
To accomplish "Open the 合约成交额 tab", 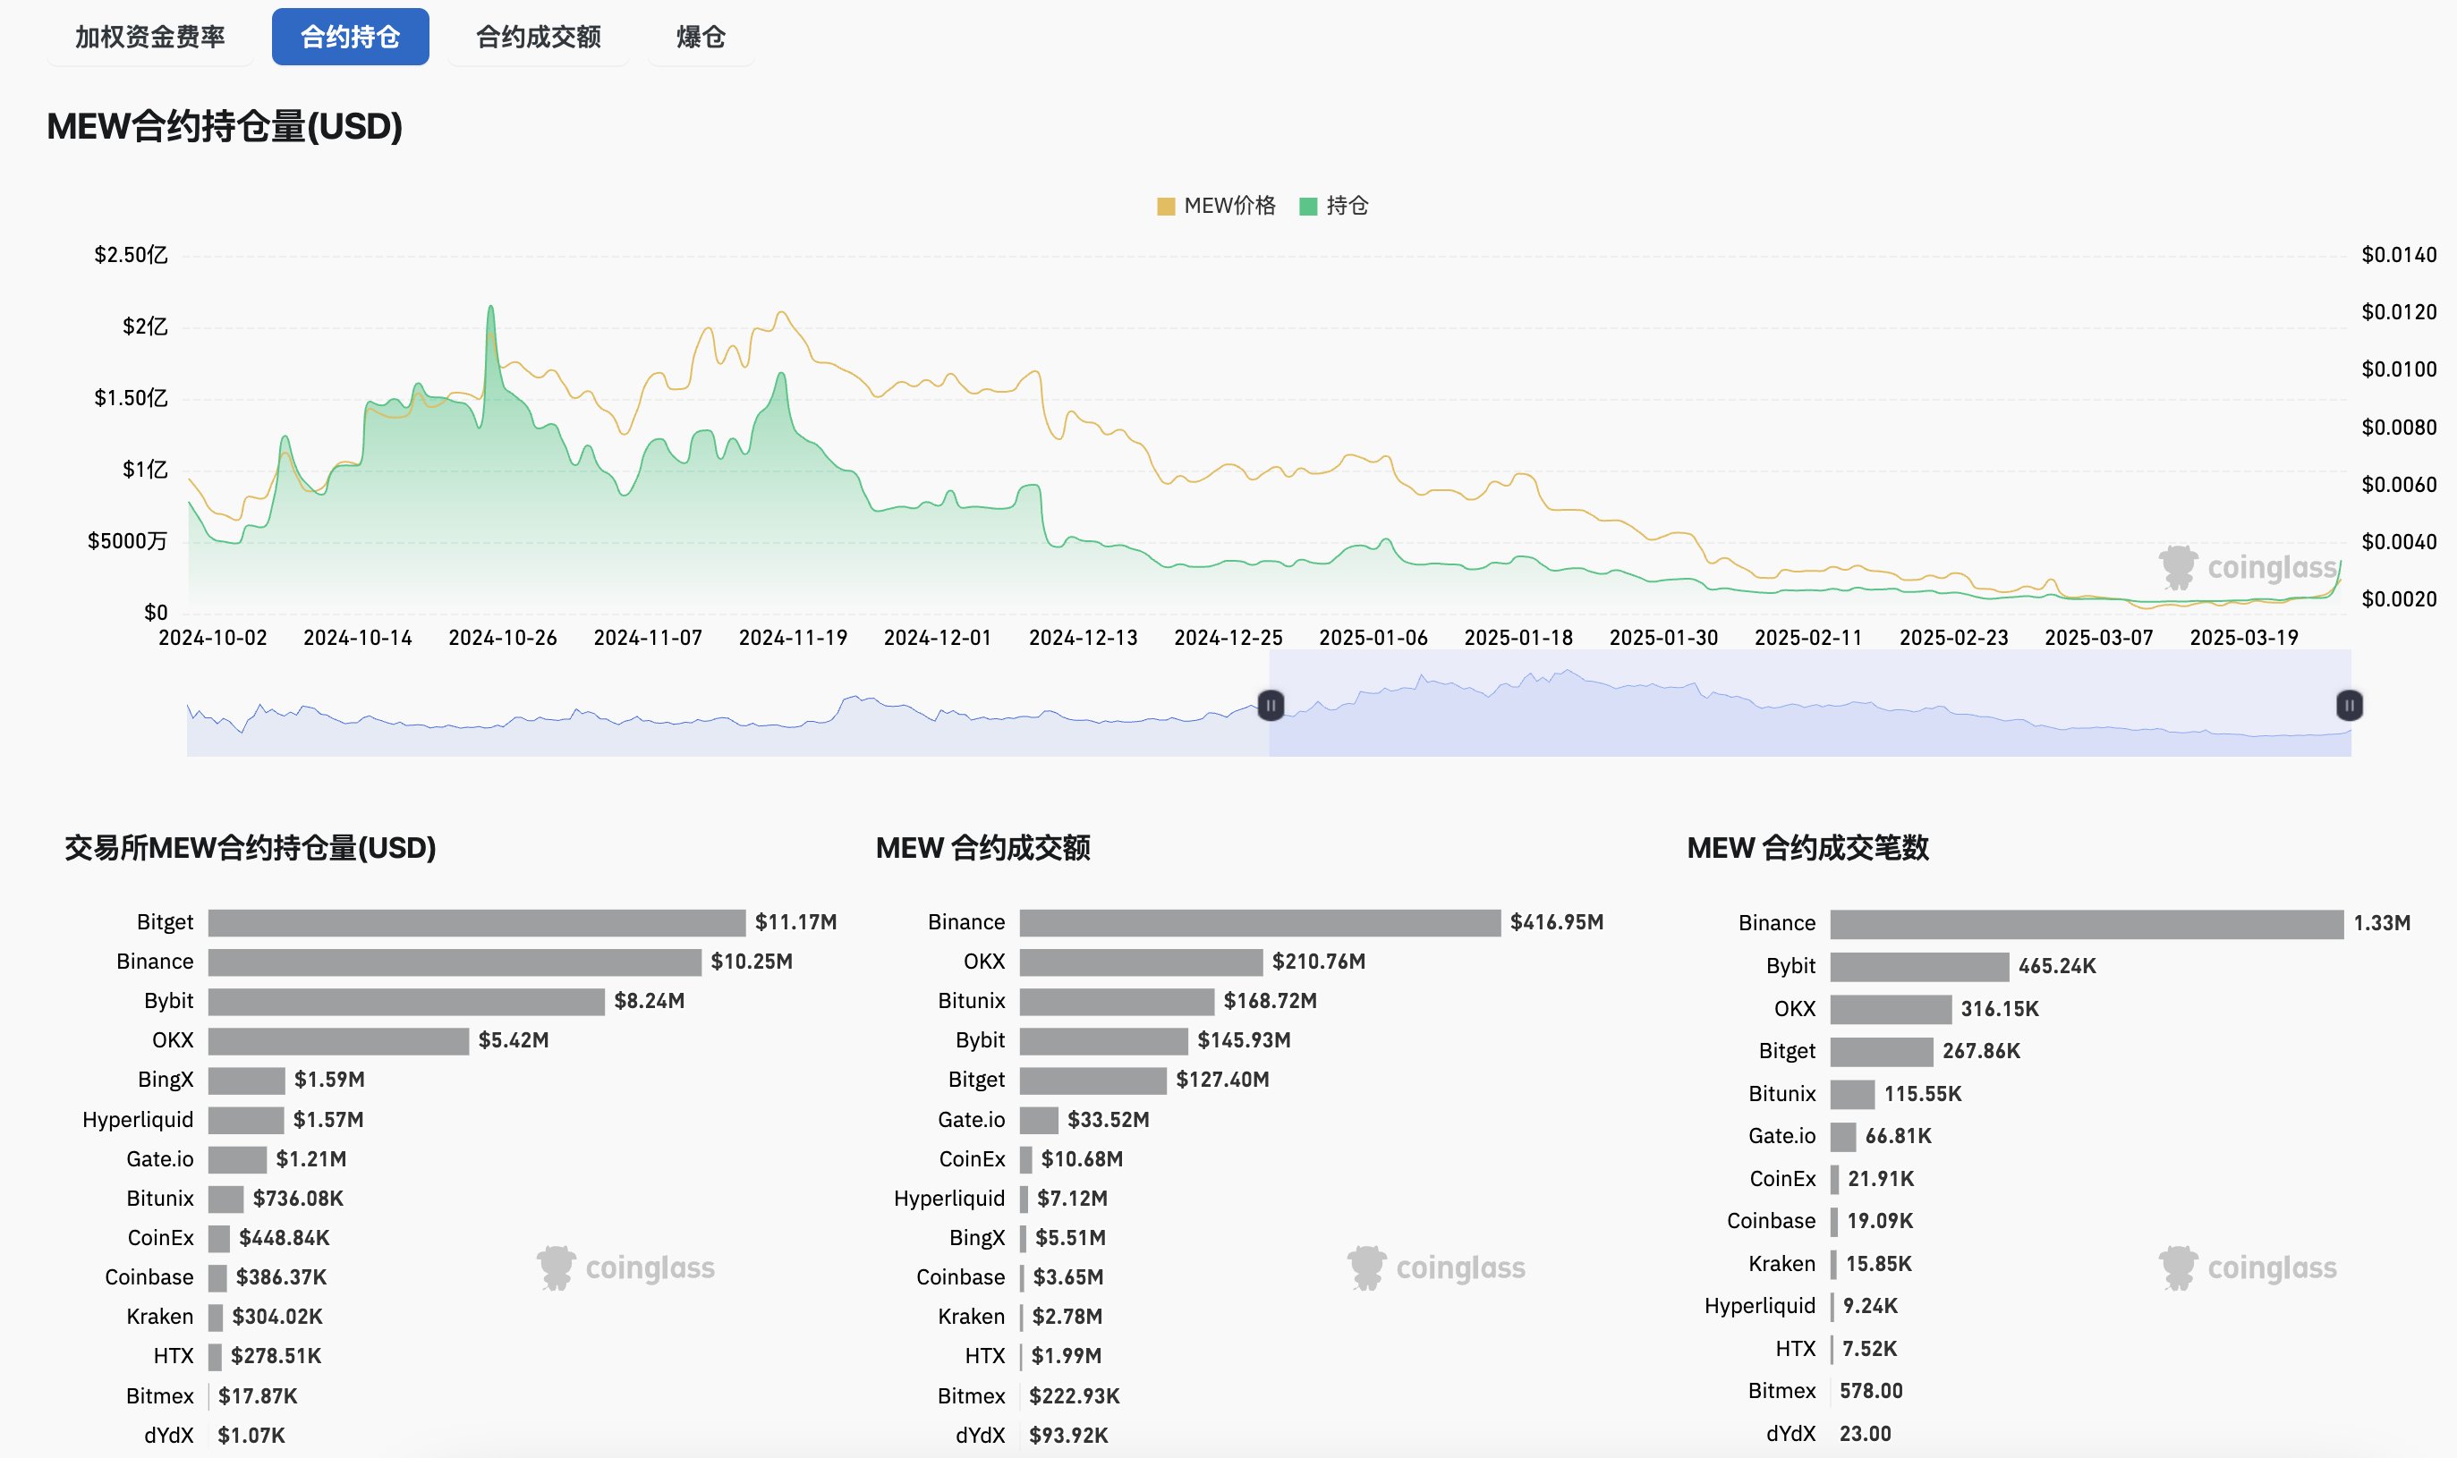I will tap(538, 38).
